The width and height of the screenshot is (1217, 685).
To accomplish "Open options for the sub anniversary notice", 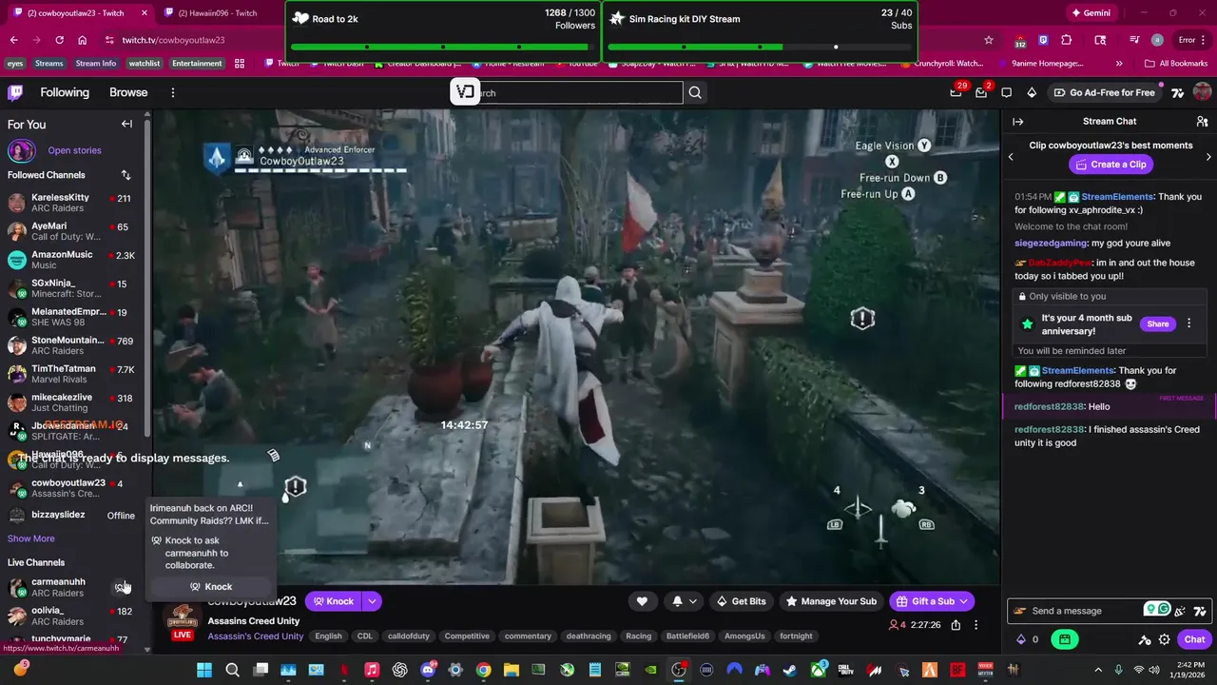I will coord(1188,323).
